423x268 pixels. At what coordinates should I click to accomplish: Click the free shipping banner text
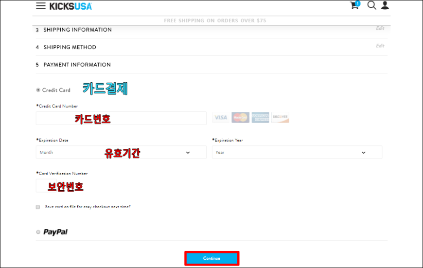pyautogui.click(x=215, y=20)
